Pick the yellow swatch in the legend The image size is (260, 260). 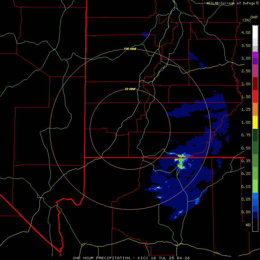click(255, 122)
